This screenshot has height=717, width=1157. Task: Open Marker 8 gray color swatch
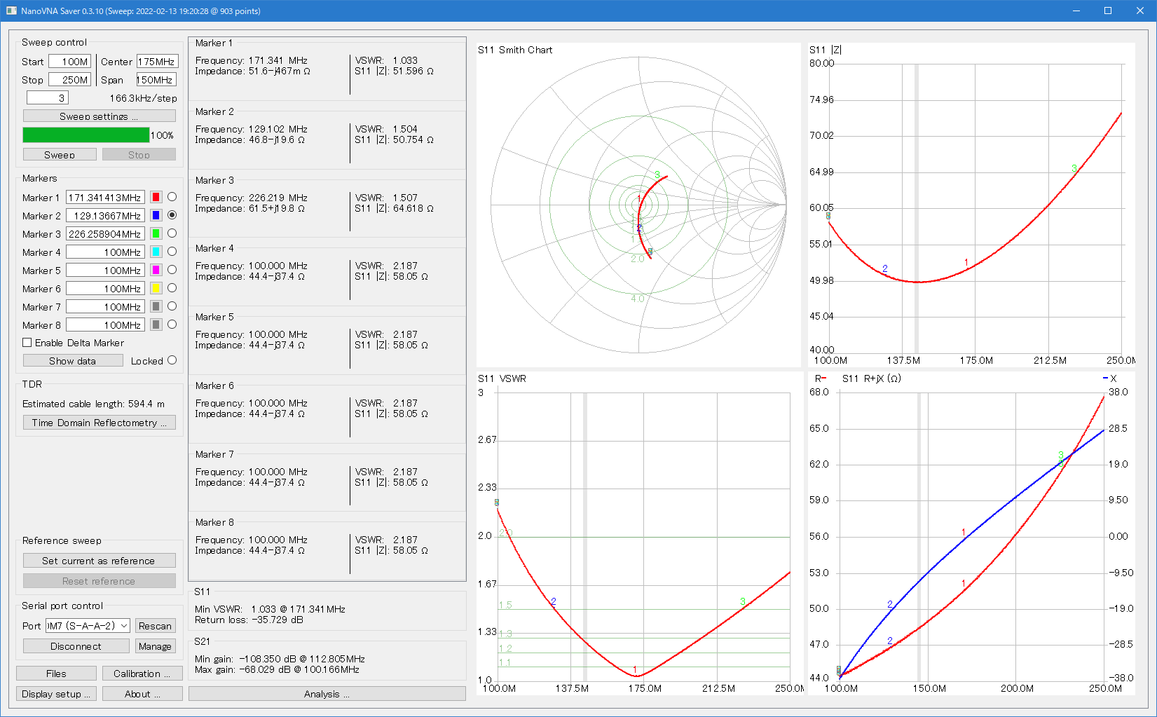click(156, 325)
